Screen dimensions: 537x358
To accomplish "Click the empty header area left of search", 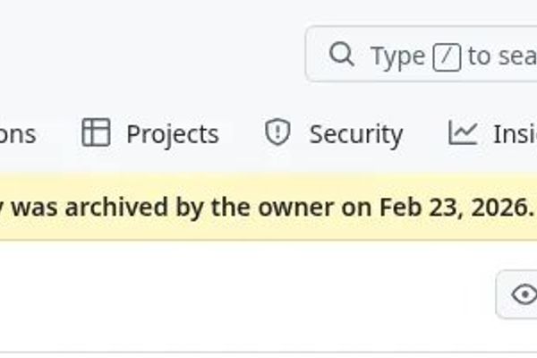I will (x=152, y=54).
